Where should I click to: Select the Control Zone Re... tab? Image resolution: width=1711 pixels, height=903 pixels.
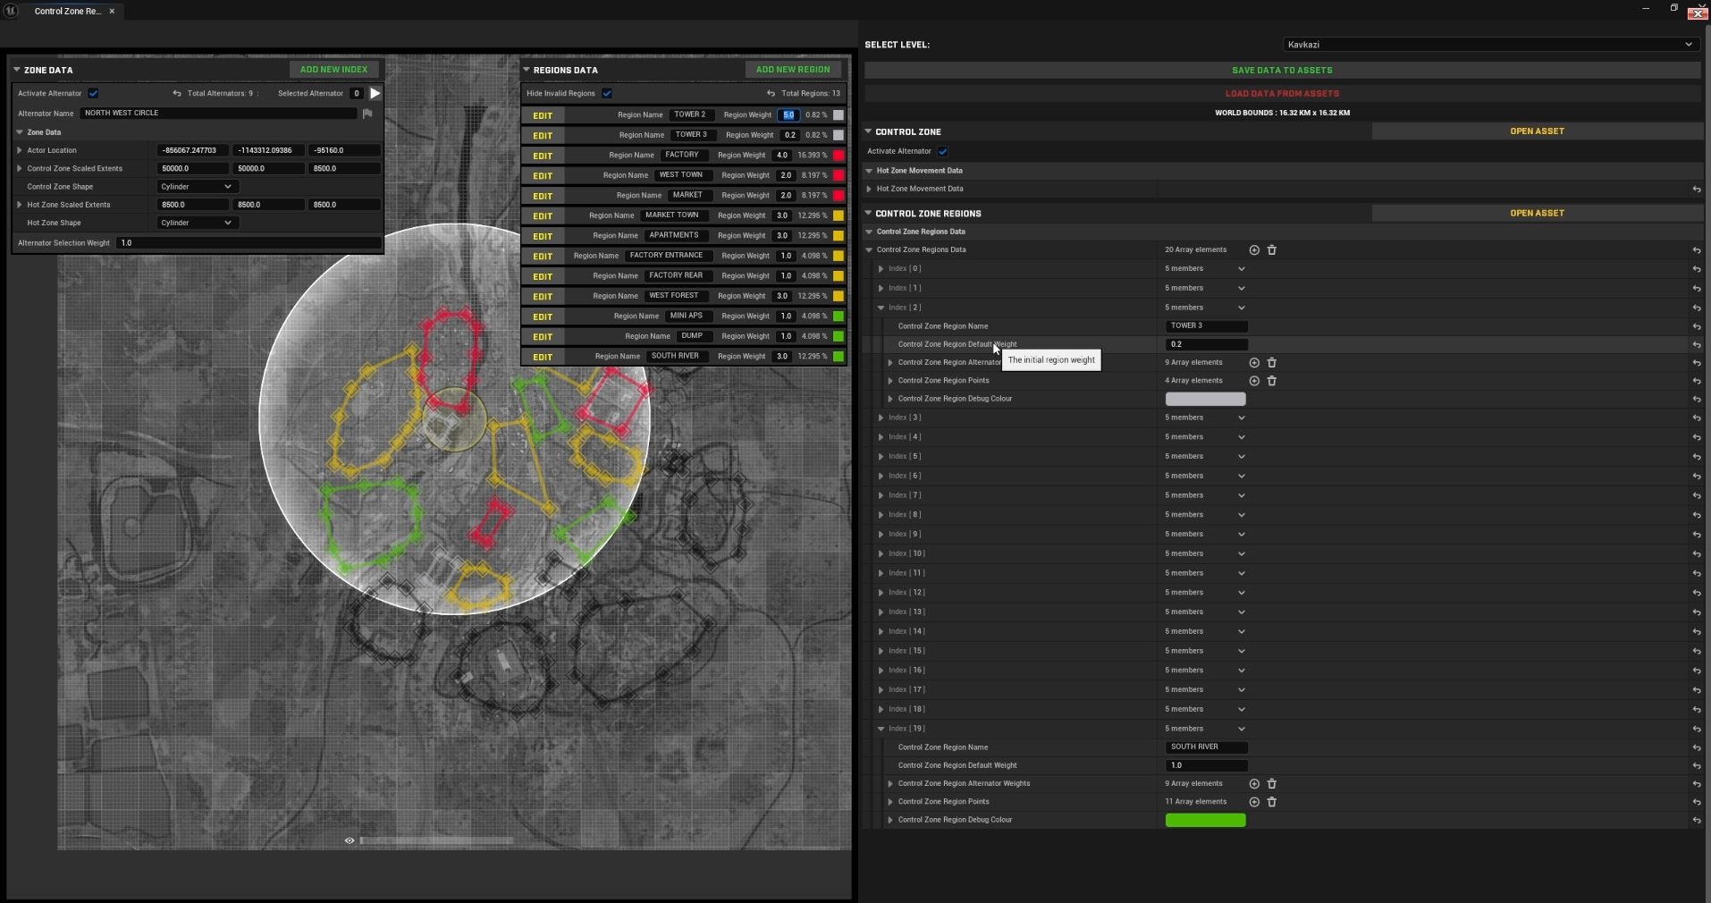[x=67, y=12]
